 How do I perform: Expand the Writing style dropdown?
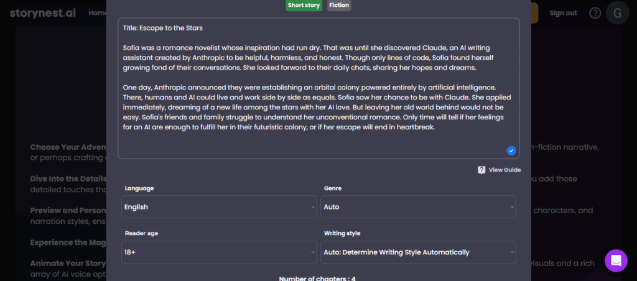[418, 252]
